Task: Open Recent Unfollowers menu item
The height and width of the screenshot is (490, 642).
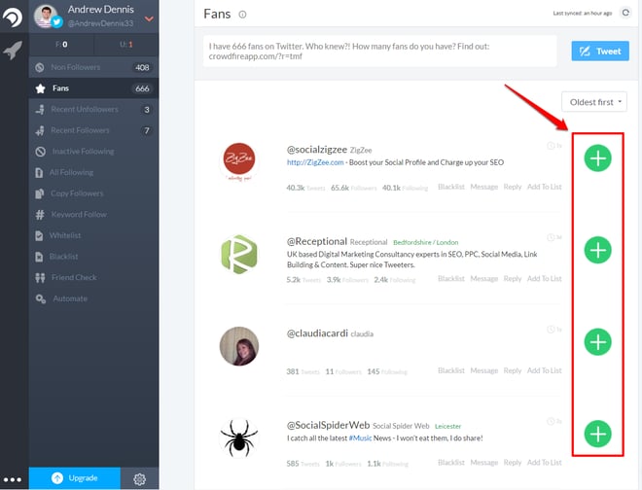Action: tap(93, 109)
